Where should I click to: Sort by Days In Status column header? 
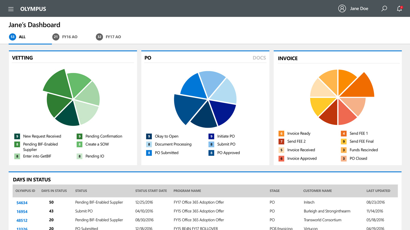pos(54,191)
